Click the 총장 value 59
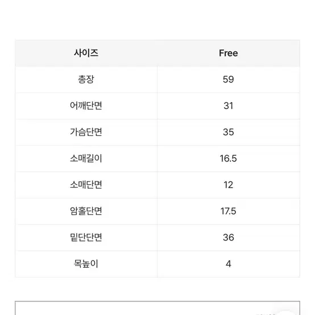Screen dimensions: 315x315 click(229, 80)
